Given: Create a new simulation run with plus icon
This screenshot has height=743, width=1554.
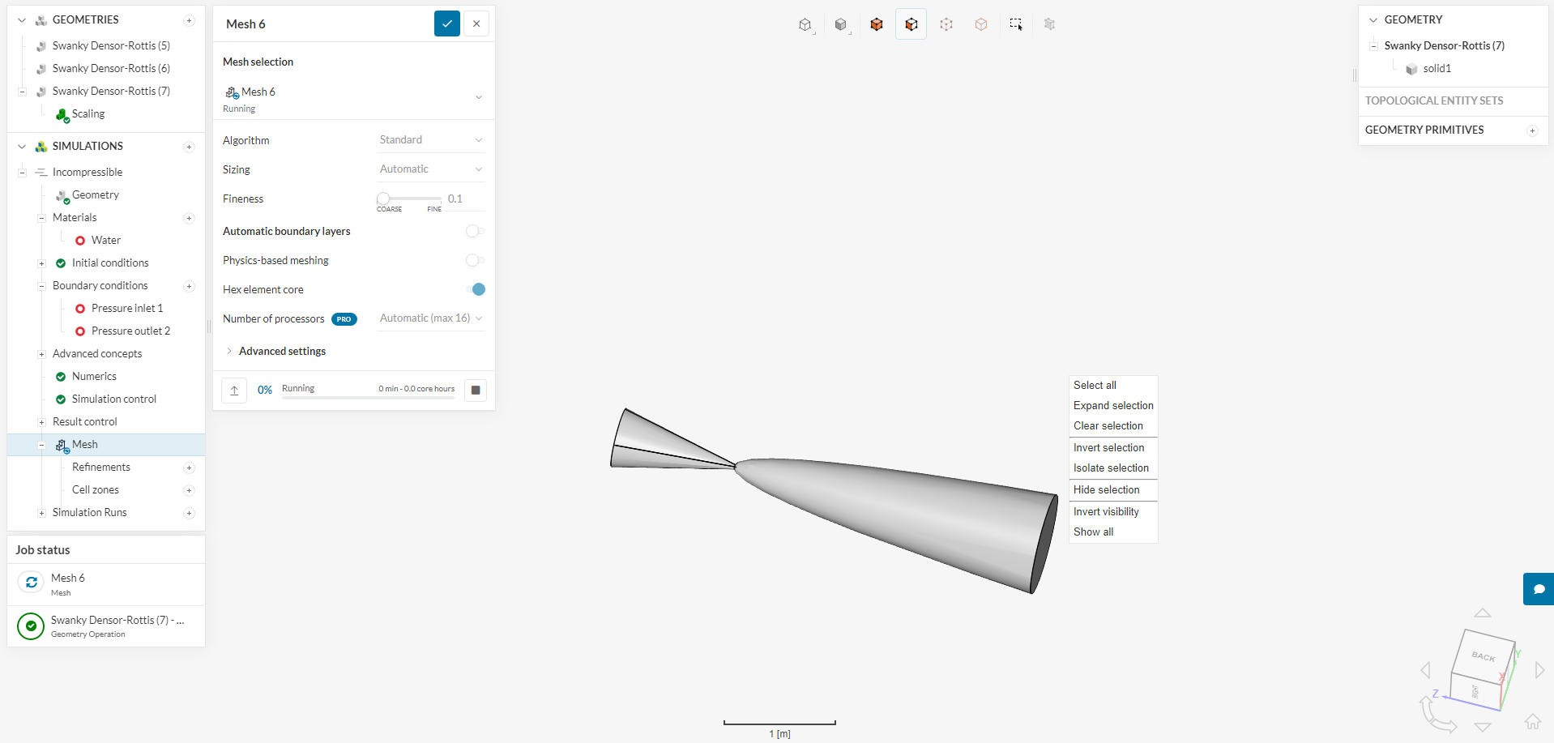Looking at the screenshot, I should click(189, 513).
